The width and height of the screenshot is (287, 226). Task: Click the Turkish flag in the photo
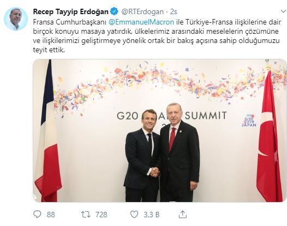coord(269,137)
